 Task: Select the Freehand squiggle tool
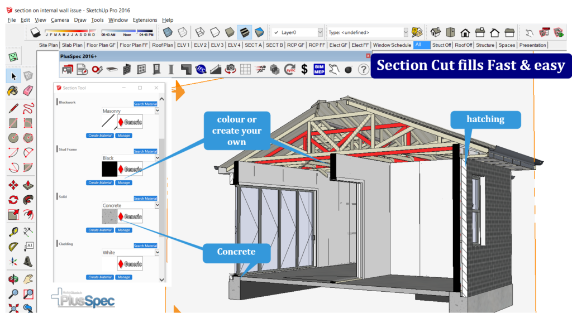coord(28,108)
